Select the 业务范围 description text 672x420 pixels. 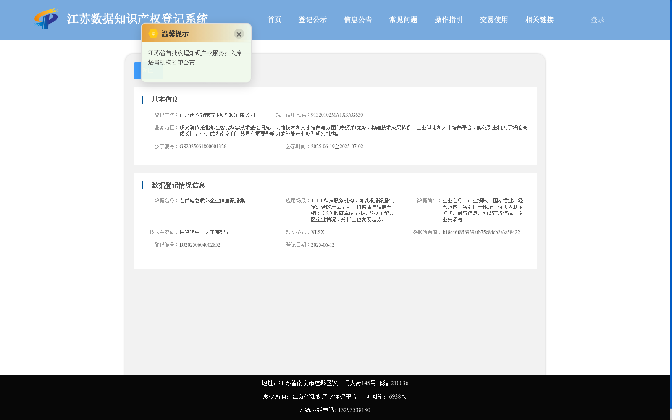point(353,131)
